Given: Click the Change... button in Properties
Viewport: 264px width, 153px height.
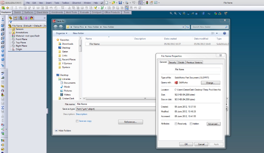Looking at the screenshot, I should click(210, 83).
